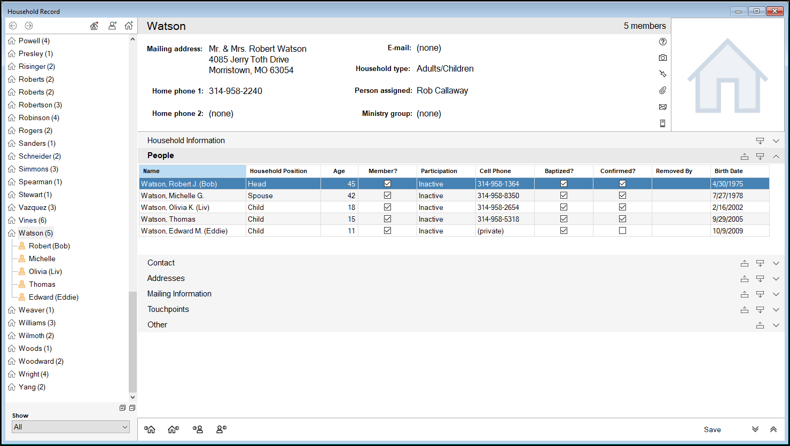
Task: Click the envelope send email icon
Action: [x=662, y=107]
